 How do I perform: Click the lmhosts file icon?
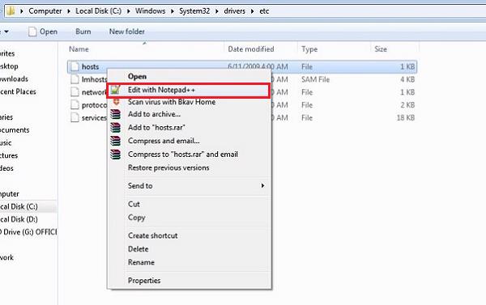click(75, 79)
